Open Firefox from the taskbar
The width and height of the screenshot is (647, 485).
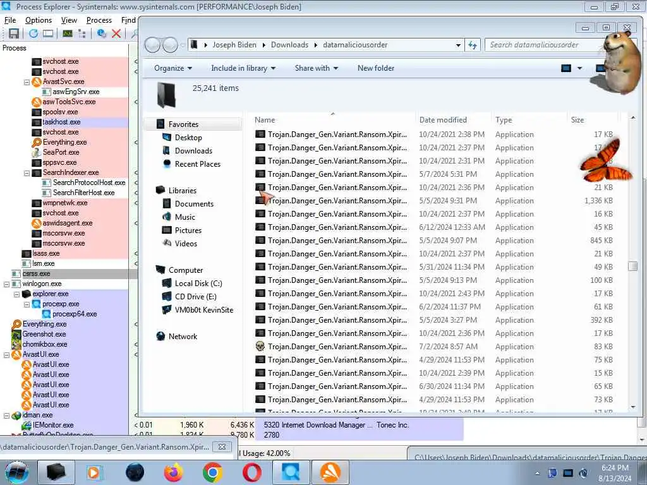point(173,472)
